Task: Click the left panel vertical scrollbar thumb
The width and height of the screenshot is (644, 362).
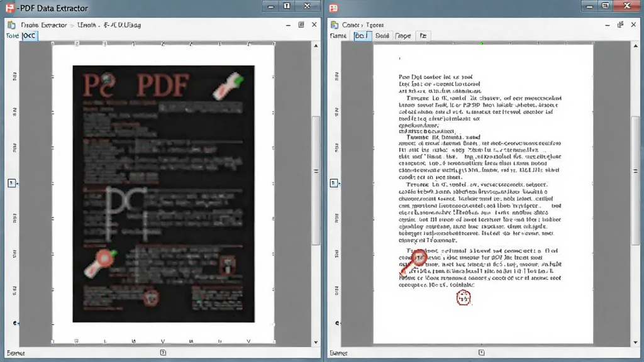Action: click(316, 180)
